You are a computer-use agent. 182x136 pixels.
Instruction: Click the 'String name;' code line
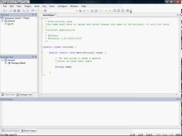point(64,67)
